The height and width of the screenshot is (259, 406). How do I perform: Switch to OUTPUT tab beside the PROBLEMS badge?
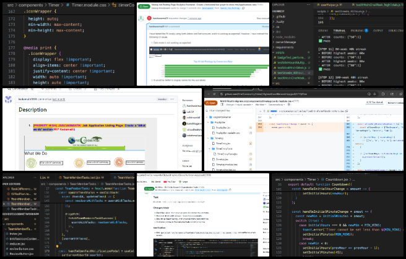point(378,31)
